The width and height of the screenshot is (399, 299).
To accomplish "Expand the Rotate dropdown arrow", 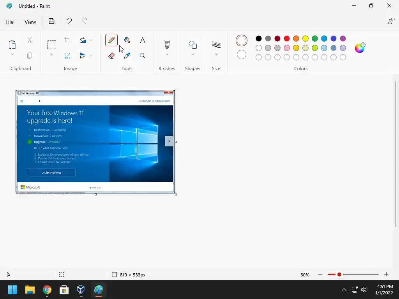I will (x=91, y=40).
